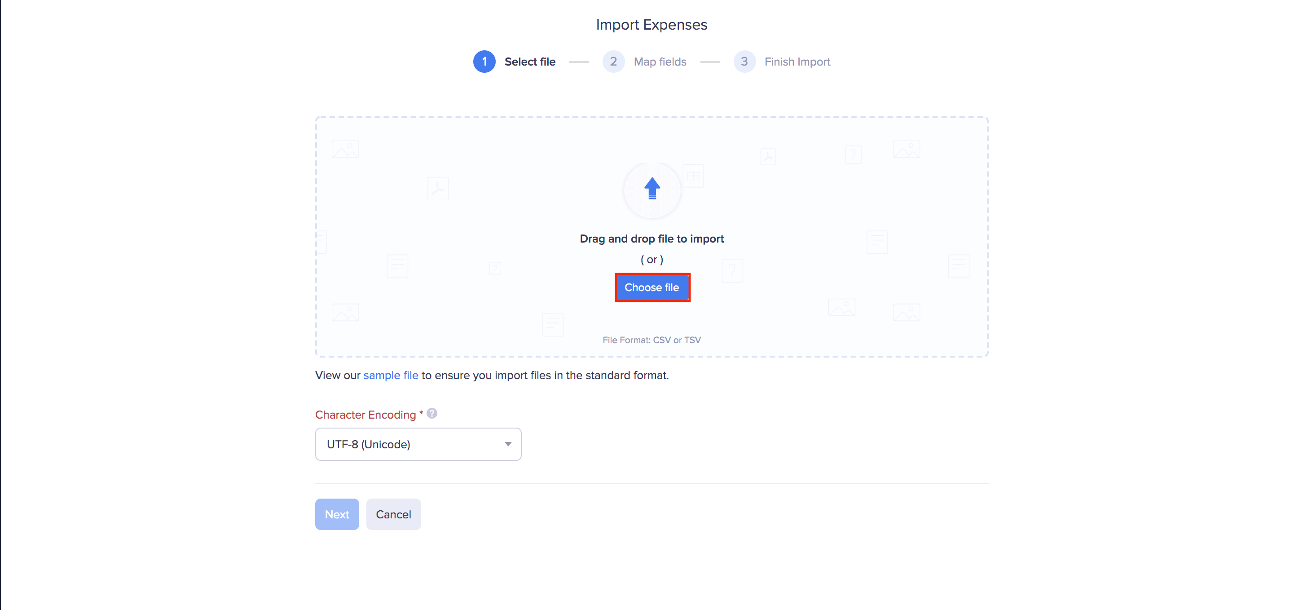
Task: Click the blue upload arrow icon
Action: point(652,188)
